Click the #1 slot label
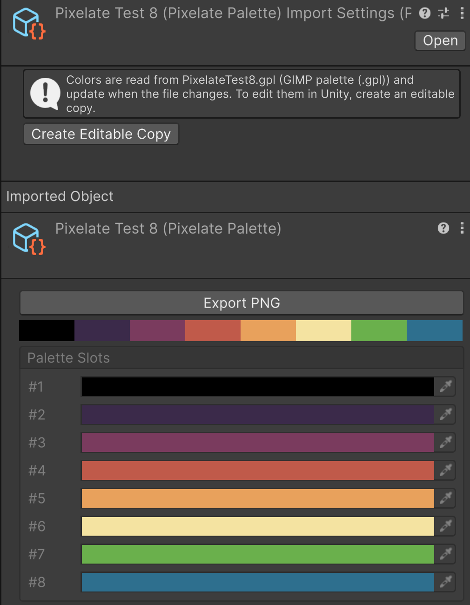This screenshot has width=470, height=605. [x=36, y=387]
